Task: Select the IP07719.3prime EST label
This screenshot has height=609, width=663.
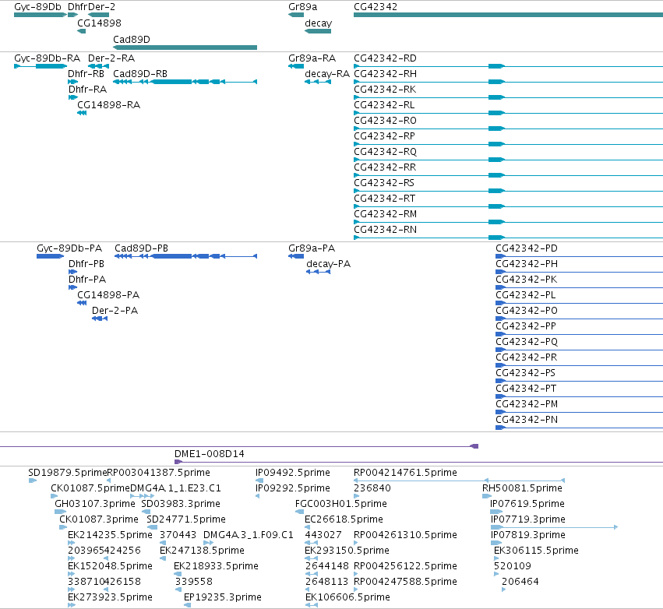Action: click(527, 519)
